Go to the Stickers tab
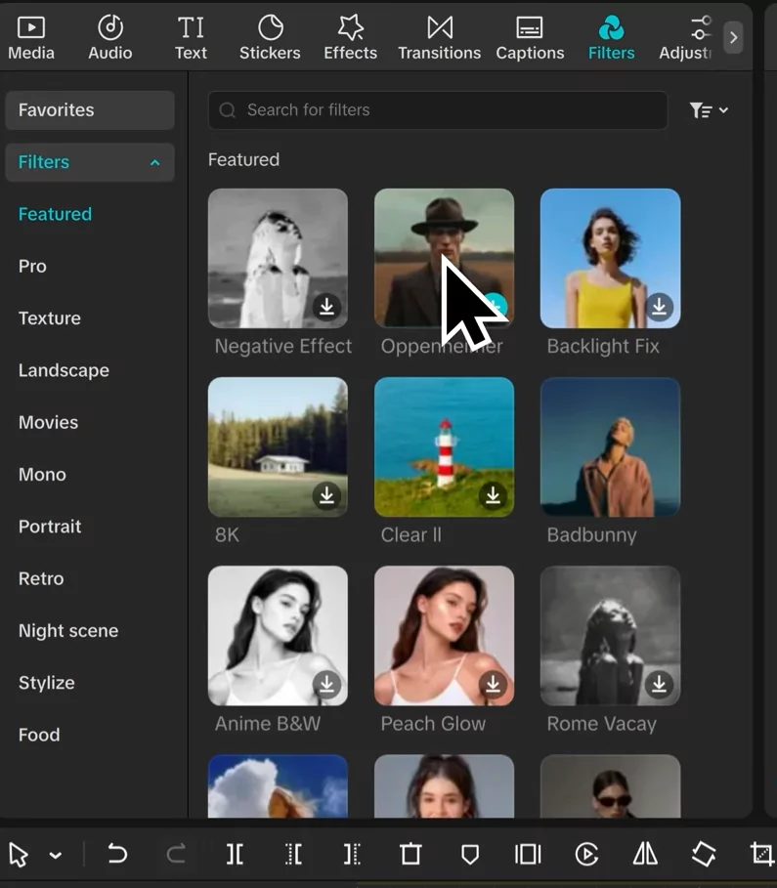 coord(270,38)
